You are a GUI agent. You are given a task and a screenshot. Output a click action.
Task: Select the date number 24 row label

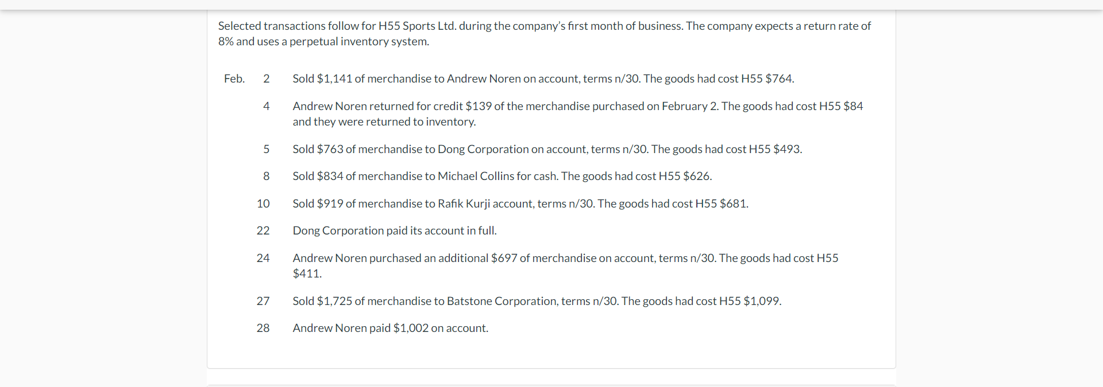coord(263,258)
